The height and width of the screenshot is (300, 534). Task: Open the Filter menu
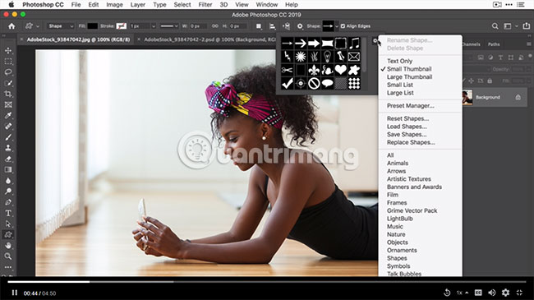point(205,5)
